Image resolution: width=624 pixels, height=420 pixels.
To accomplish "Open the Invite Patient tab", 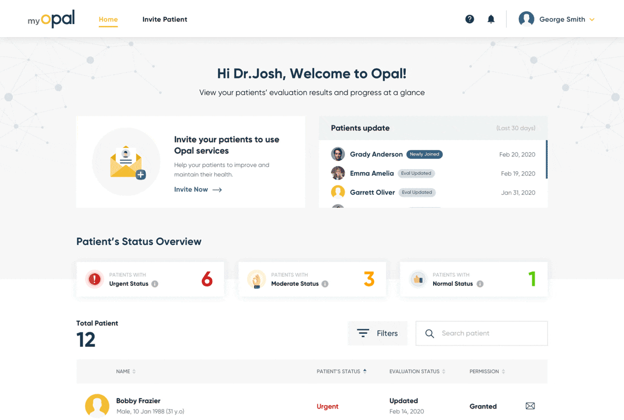I will point(165,19).
